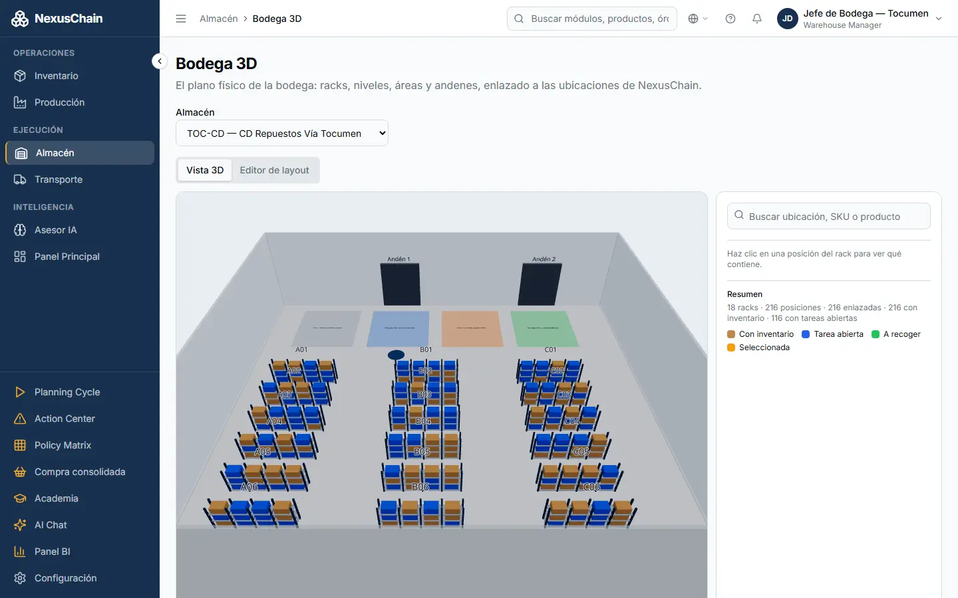Click the blue Tarea abierta legend swatch
This screenshot has width=958, height=598.
806,334
